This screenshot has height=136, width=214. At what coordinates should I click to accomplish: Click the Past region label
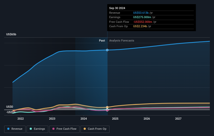pyautogui.click(x=102, y=41)
